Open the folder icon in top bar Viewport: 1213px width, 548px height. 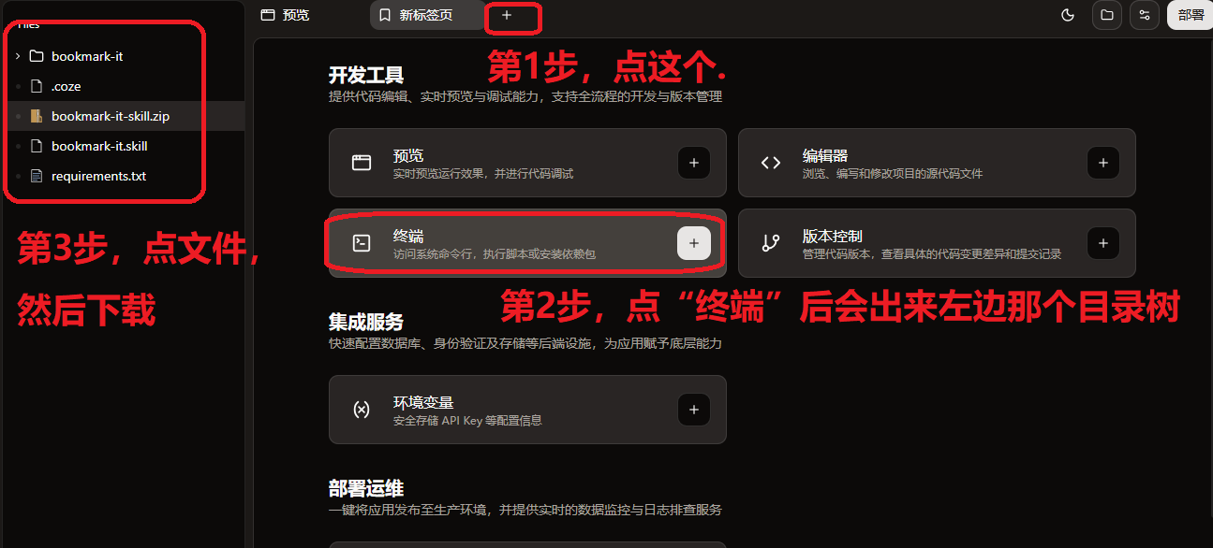(1106, 15)
